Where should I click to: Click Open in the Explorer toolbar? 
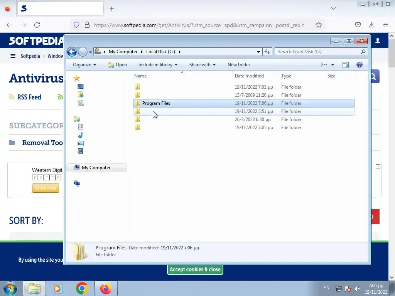[x=117, y=65]
